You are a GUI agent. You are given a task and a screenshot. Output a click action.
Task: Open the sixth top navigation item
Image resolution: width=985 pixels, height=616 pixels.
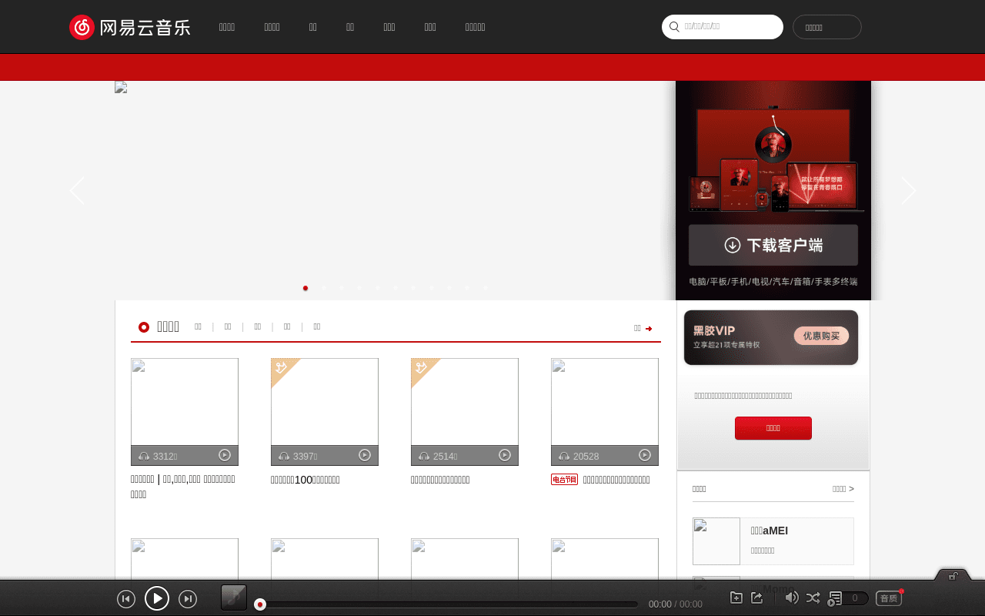pyautogui.click(x=430, y=27)
